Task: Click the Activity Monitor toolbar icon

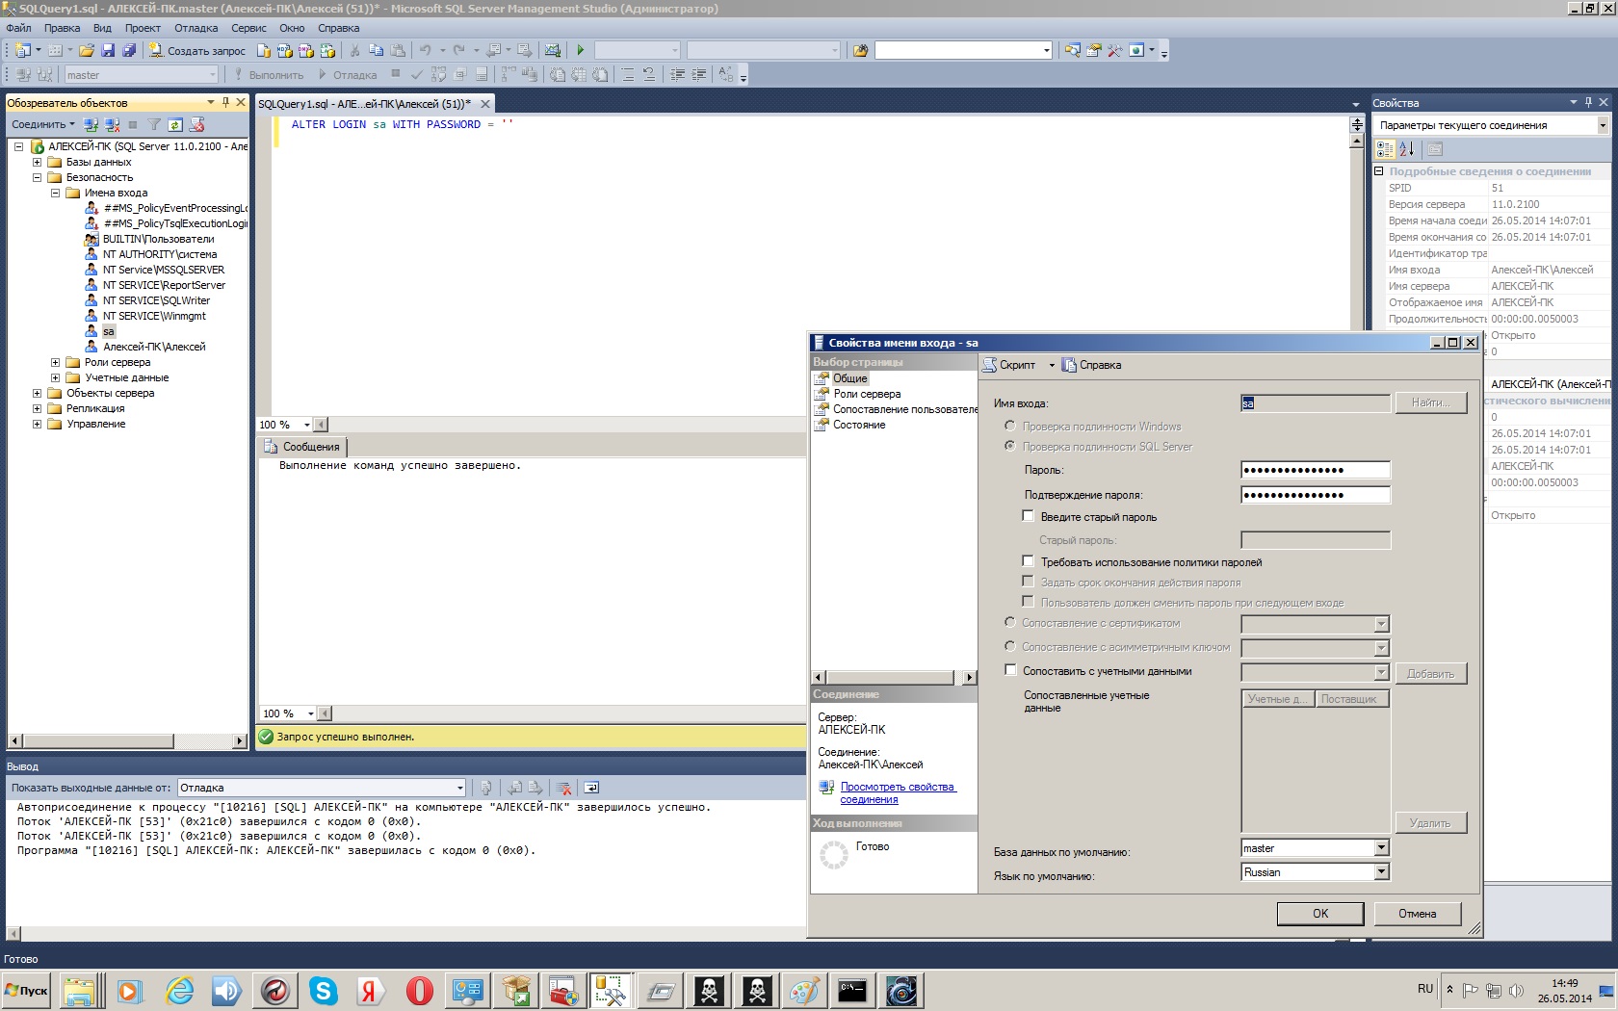Action: (552, 50)
